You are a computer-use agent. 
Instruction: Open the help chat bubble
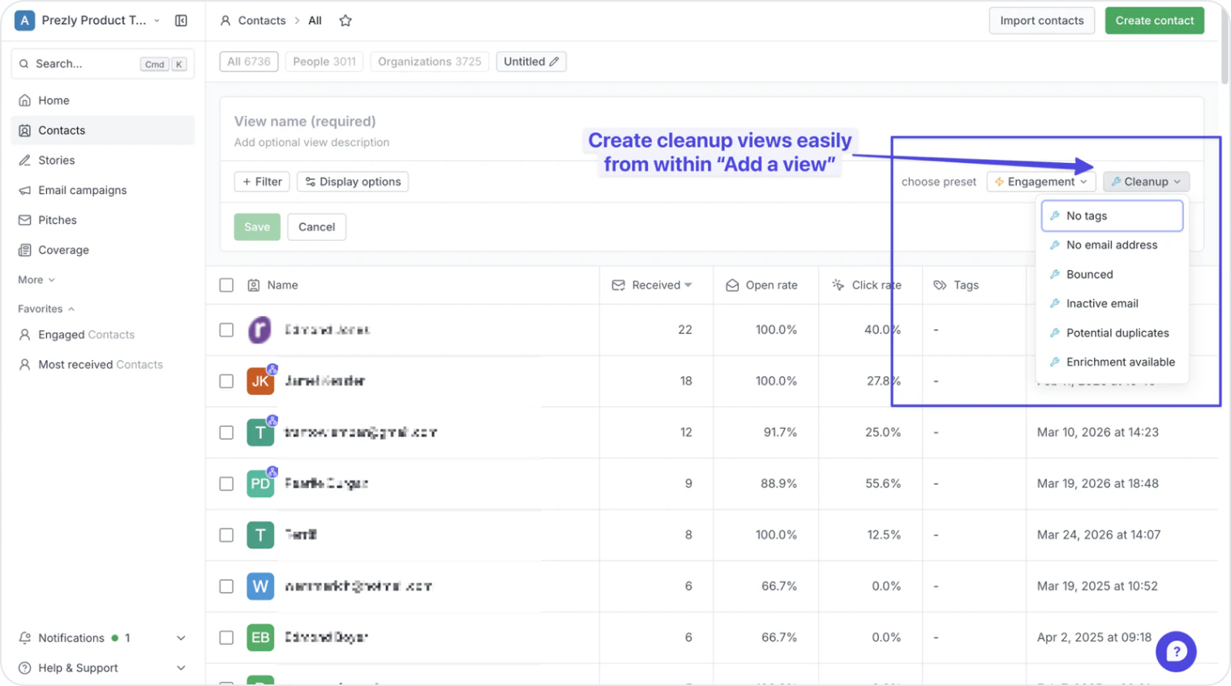(x=1176, y=651)
